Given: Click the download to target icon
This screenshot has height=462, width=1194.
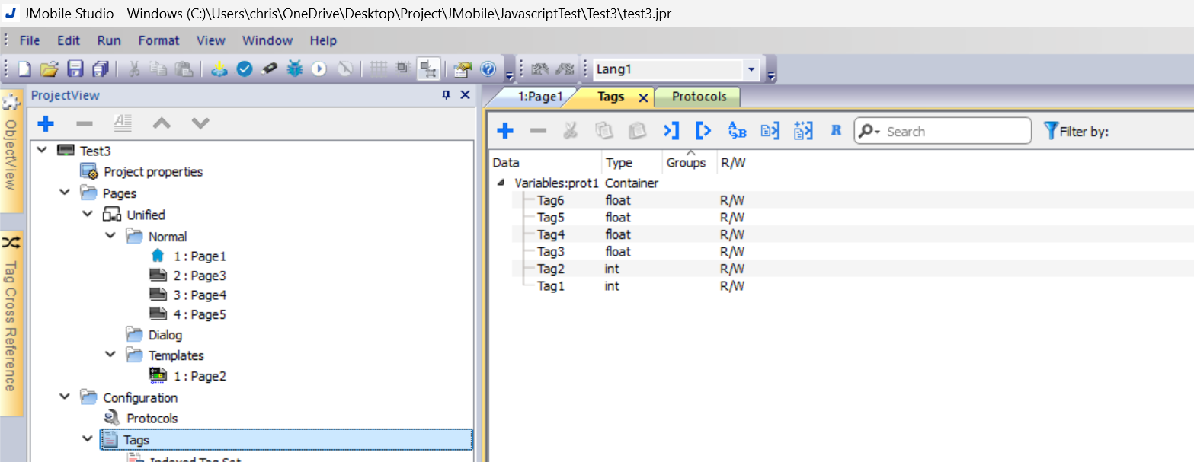Looking at the screenshot, I should (x=219, y=69).
